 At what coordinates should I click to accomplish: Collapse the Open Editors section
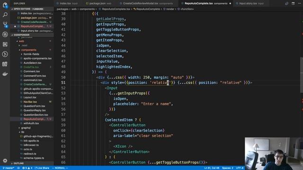32,9
